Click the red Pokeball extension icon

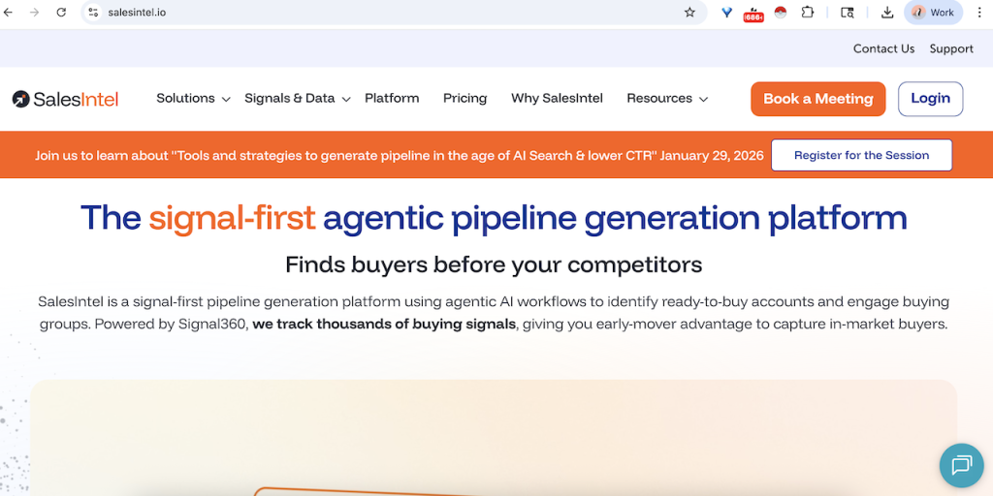tap(781, 13)
